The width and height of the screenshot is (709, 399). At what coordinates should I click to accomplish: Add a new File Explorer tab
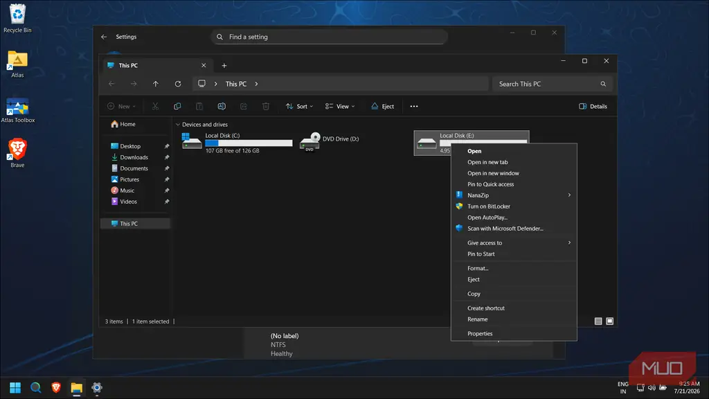[x=224, y=66]
